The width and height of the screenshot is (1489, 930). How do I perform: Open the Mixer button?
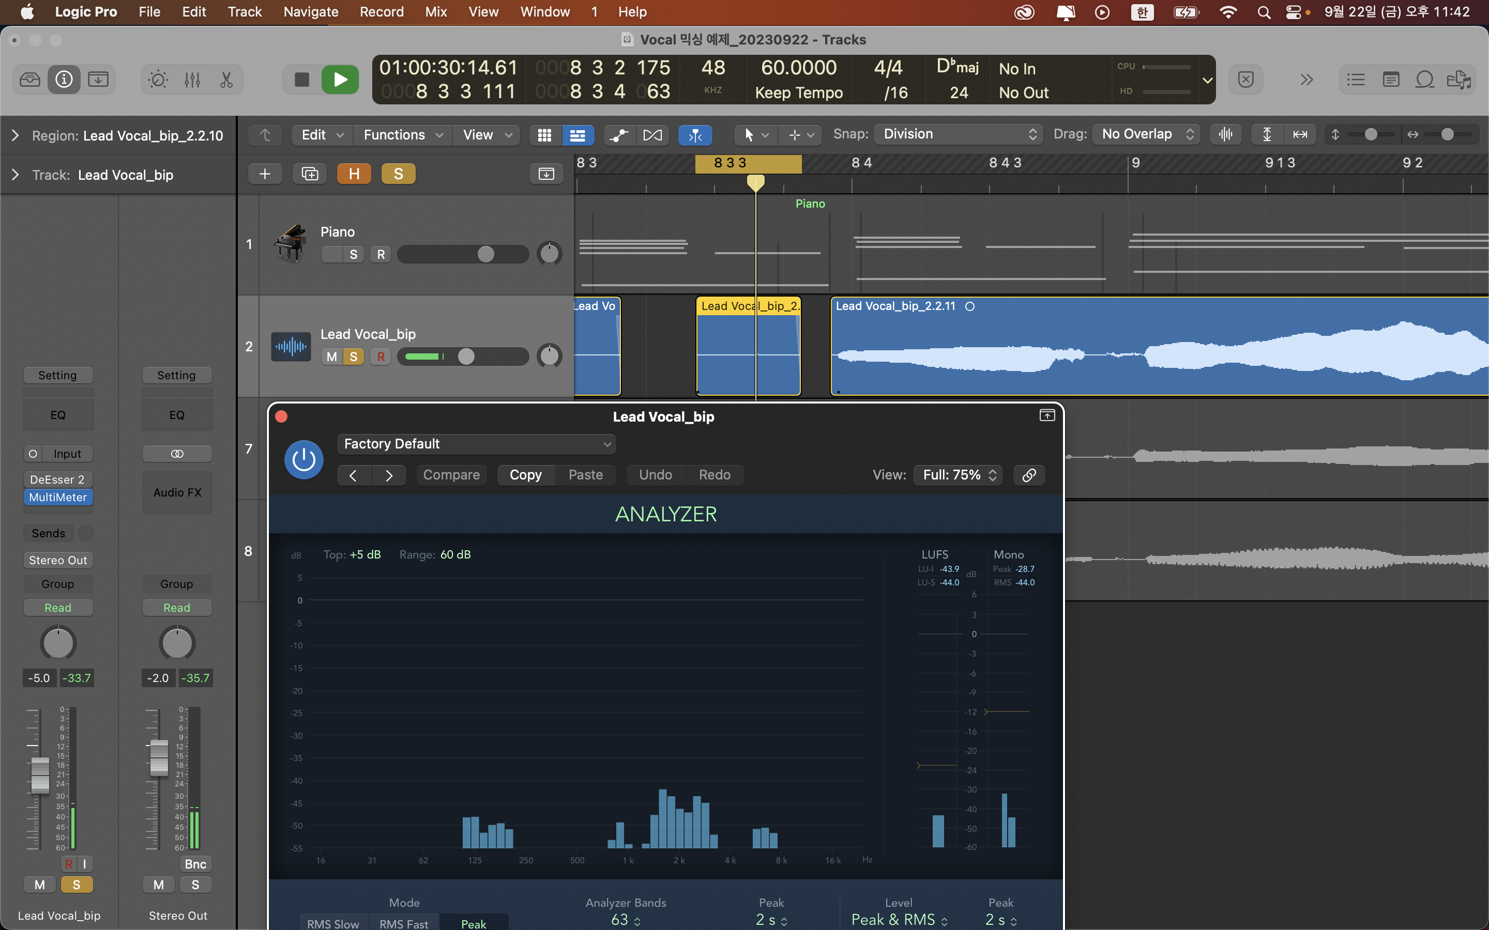(192, 80)
